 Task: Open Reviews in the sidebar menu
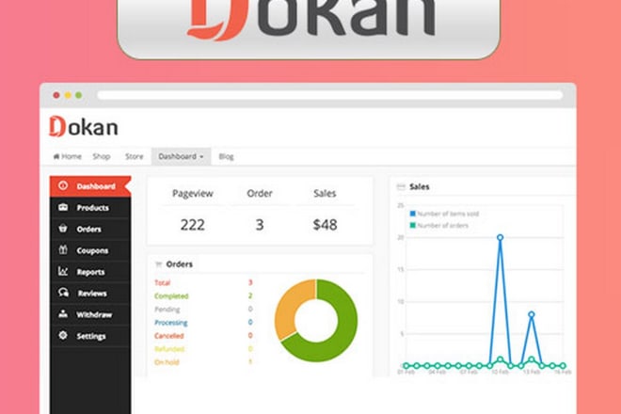point(90,294)
